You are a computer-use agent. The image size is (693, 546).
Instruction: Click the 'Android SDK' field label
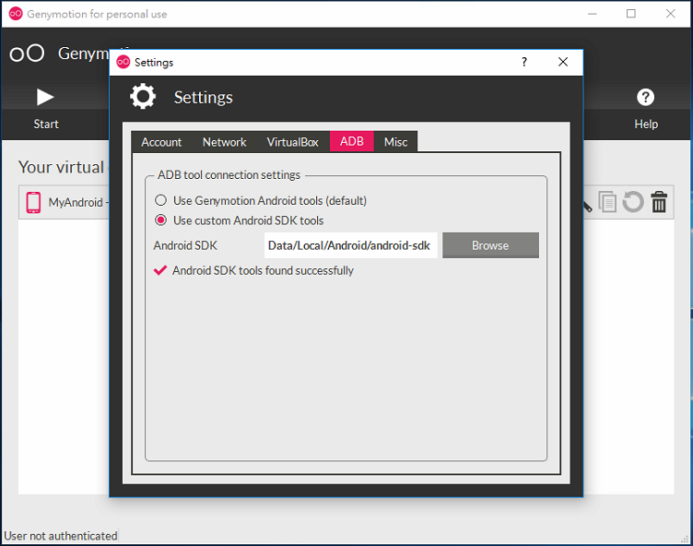(x=185, y=245)
